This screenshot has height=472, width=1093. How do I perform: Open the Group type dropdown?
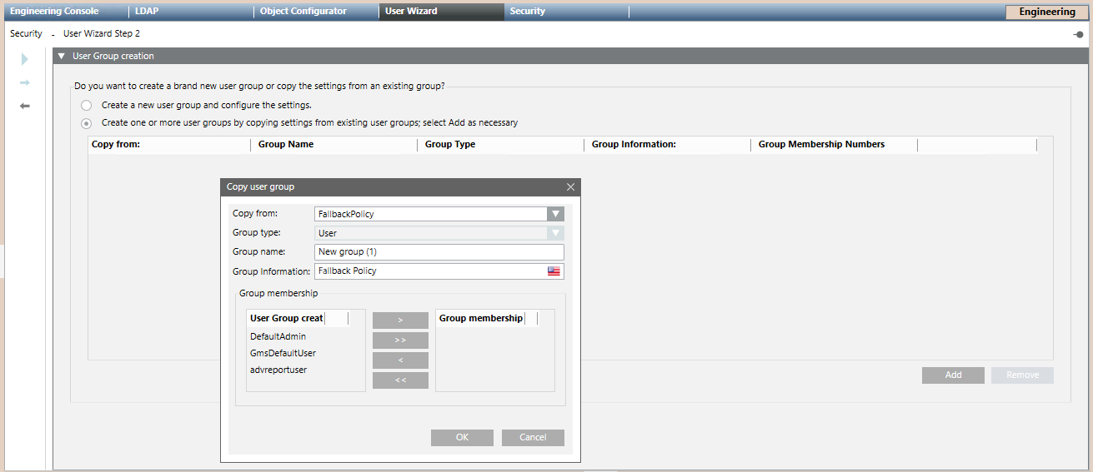[x=555, y=233]
